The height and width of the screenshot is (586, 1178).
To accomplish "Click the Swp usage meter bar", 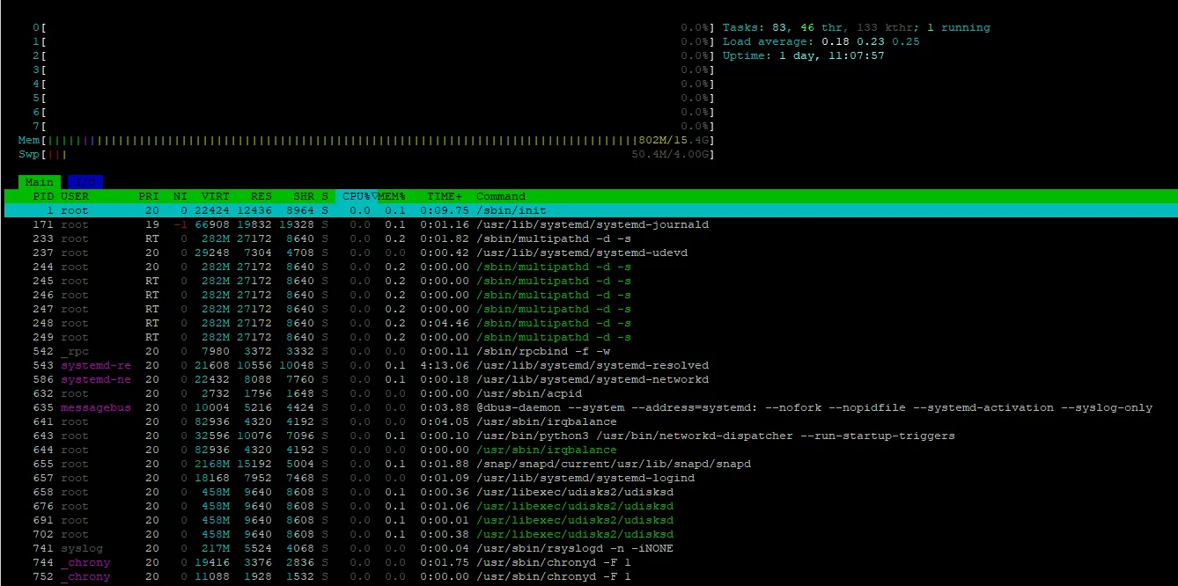I will tap(365, 154).
